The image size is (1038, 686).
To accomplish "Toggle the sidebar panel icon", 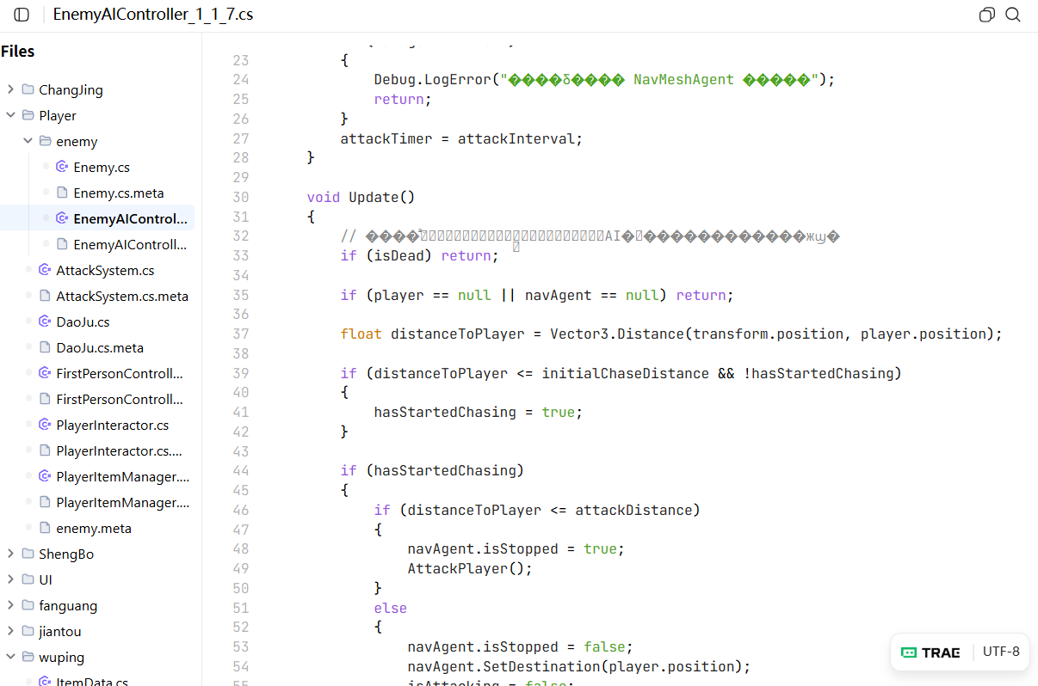I will pyautogui.click(x=22, y=15).
